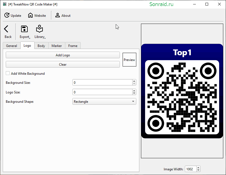Switch to the Body tab
This screenshot has width=226, height=175.
tap(41, 46)
